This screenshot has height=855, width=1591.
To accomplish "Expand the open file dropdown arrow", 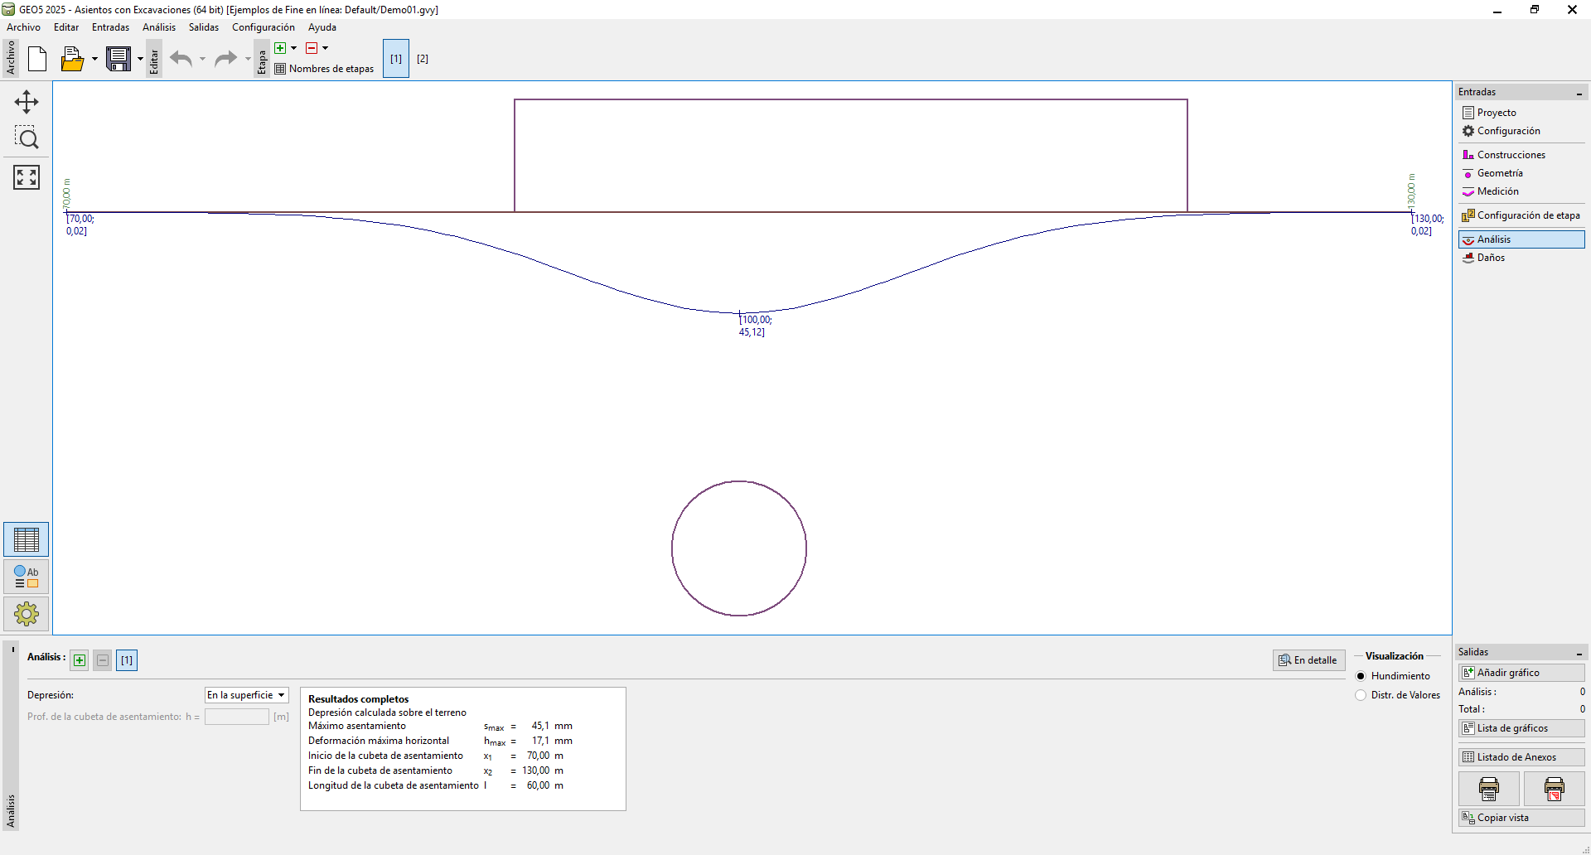I will pyautogui.click(x=94, y=59).
